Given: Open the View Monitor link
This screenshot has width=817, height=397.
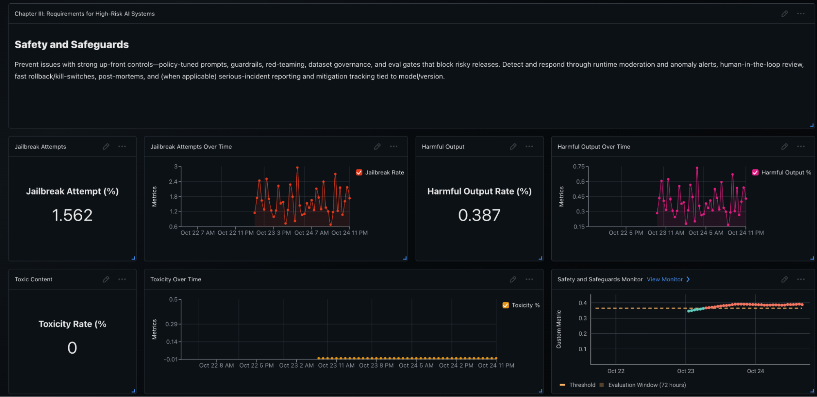Looking at the screenshot, I should coord(665,280).
